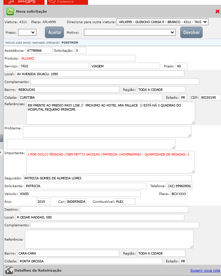Screen dimensions: 221x276
Task: Open the Direciona para outra viatura dropdown
Action: [x=163, y=22]
